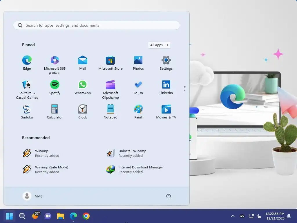Open network status tray icon
This screenshot has width=297, height=223.
point(251,216)
